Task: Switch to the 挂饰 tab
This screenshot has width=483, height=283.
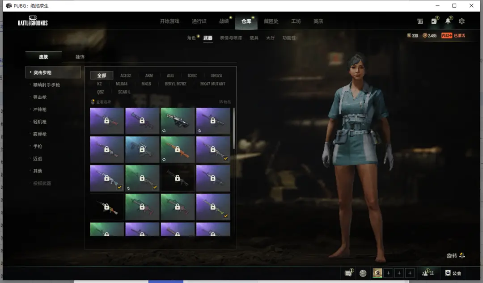Action: [x=80, y=57]
